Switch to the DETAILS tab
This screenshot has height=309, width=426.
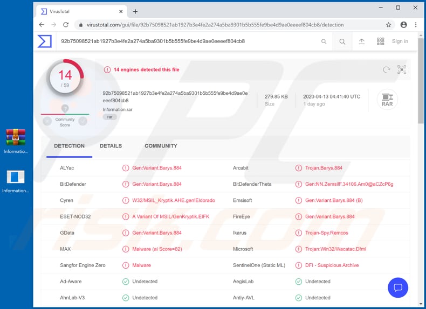pyautogui.click(x=111, y=146)
